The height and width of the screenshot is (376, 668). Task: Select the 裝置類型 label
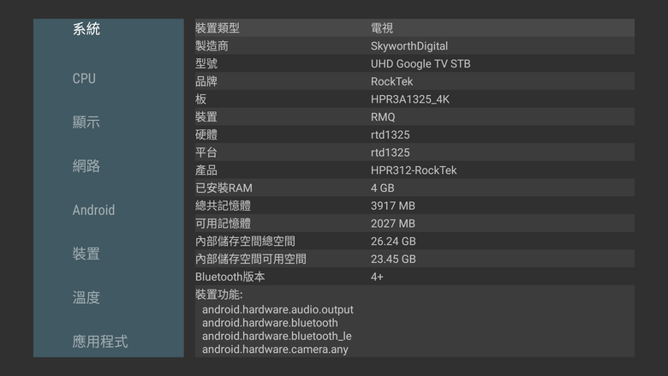[x=218, y=28]
